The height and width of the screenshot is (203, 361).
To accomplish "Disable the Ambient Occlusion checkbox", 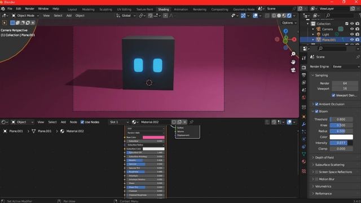I will (x=316, y=104).
